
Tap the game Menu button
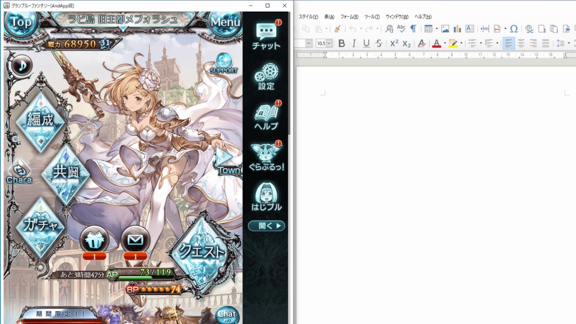[225, 22]
